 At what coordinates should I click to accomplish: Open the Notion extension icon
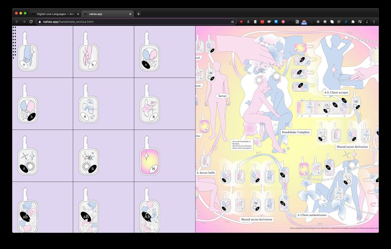[297, 22]
